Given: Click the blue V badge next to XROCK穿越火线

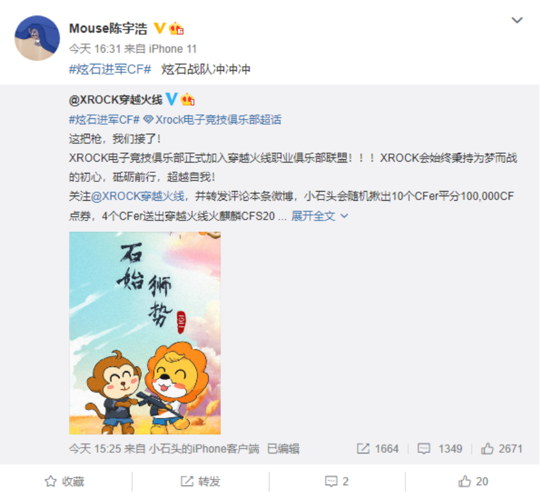Looking at the screenshot, I should pyautogui.click(x=172, y=99).
